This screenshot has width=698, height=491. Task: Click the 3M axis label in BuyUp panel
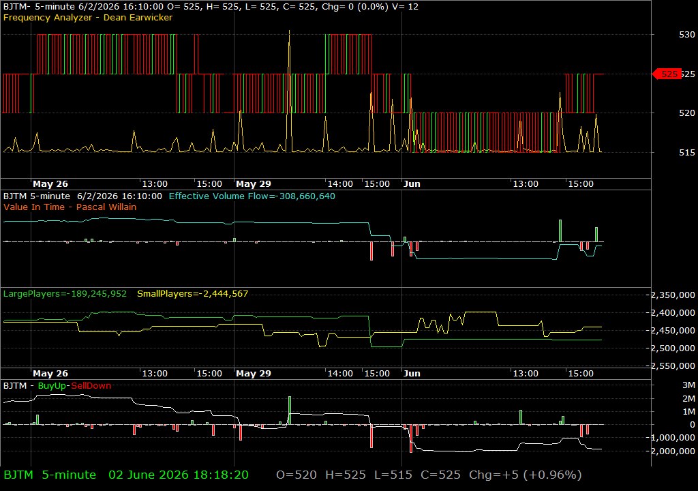[x=688, y=385]
